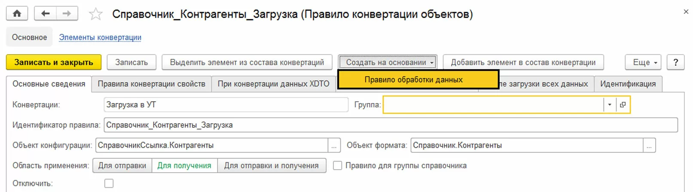Image resolution: width=693 pixels, height=192 pixels.
Task: Select Для отправки application scope
Action: click(x=122, y=166)
